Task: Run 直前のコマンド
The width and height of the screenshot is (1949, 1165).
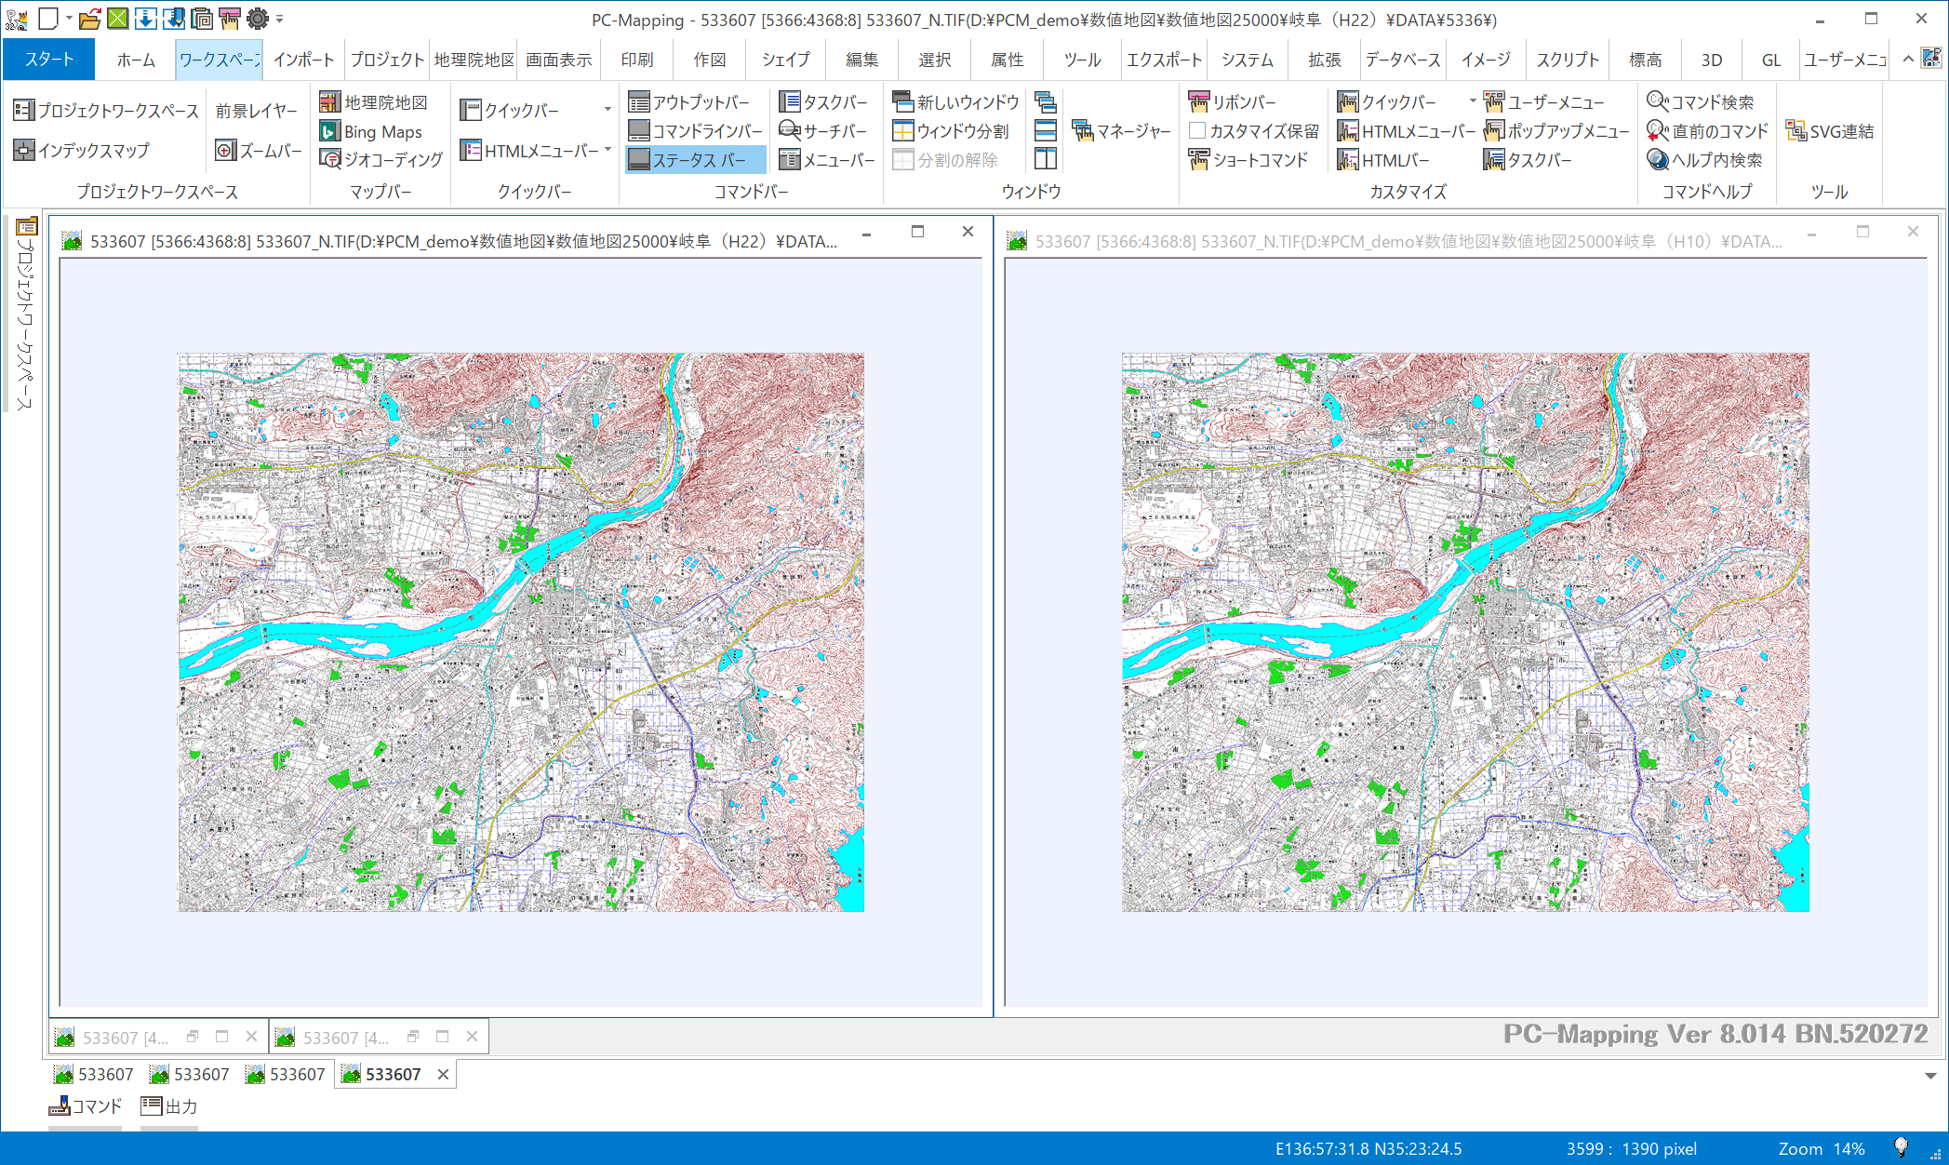Action: coord(1707,131)
